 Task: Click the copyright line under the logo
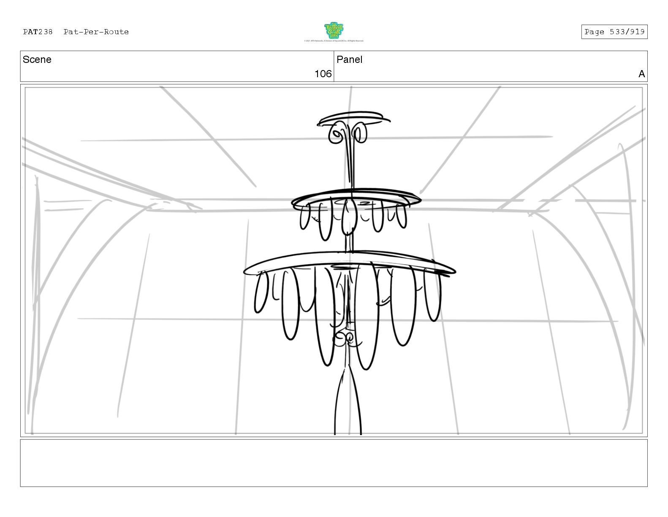tap(334, 41)
